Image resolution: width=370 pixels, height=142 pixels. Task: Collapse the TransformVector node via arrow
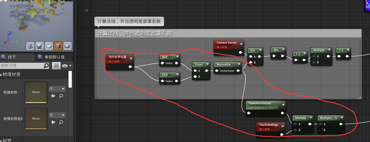click(x=283, y=105)
